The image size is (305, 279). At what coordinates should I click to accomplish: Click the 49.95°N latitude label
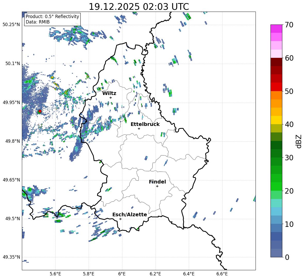11,102
